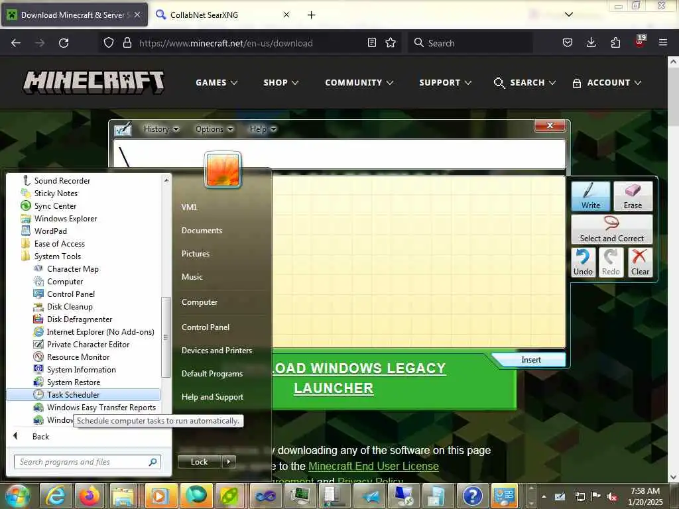This screenshot has height=509, width=679.
Task: Open shutdown options arrow beside Lock
Action: (229, 462)
